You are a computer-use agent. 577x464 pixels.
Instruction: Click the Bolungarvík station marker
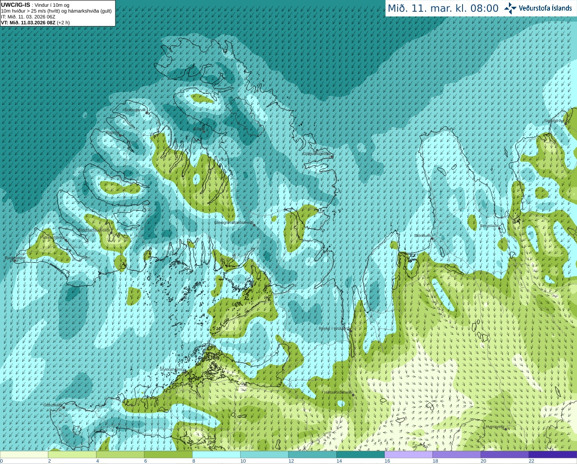tap(147, 113)
